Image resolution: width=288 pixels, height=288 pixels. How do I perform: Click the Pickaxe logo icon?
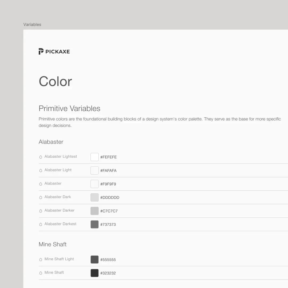click(x=41, y=51)
